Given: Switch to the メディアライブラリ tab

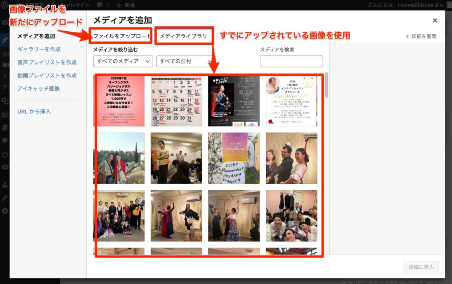Looking at the screenshot, I should click(183, 36).
